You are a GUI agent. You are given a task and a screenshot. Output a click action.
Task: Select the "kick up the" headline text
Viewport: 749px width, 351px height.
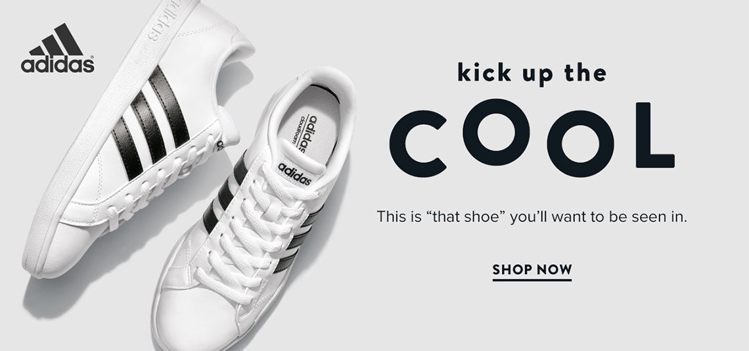pos(532,74)
